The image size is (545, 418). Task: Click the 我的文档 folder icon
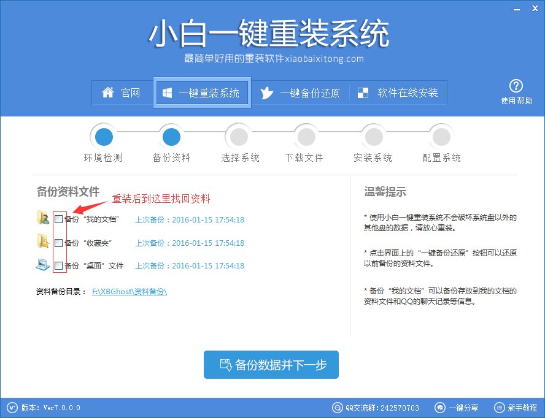point(43,218)
